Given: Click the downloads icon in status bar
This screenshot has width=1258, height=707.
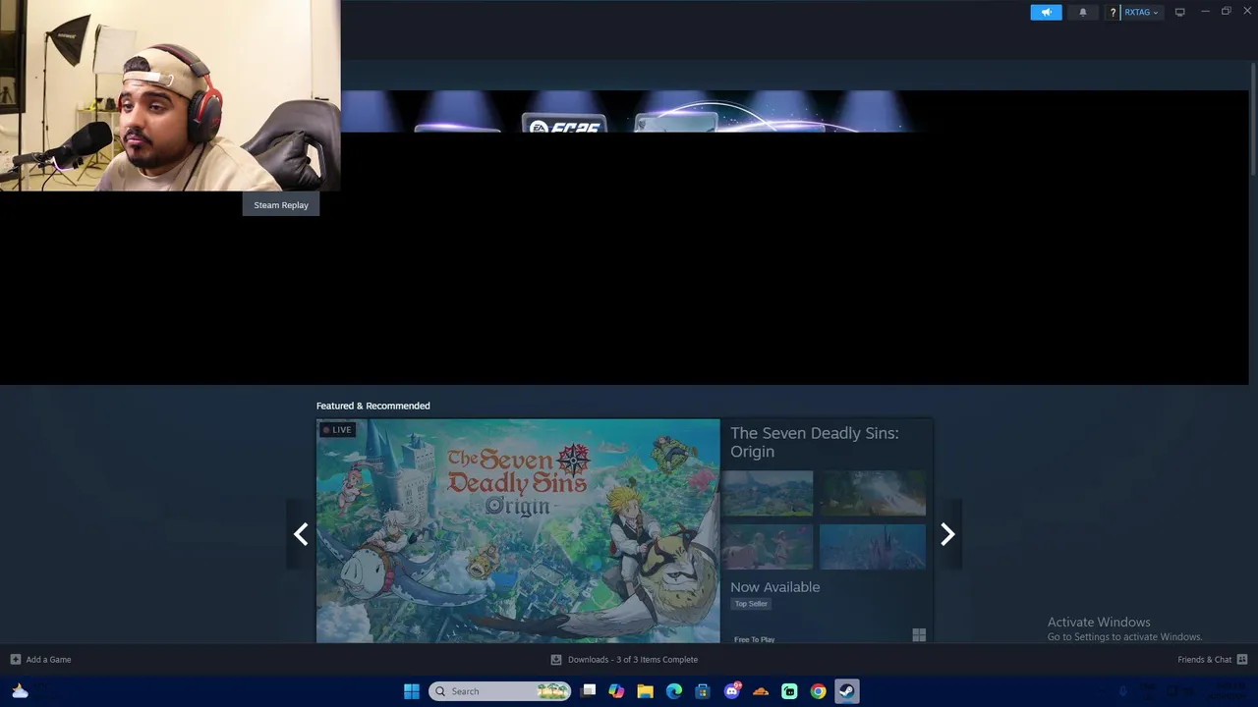Looking at the screenshot, I should [x=556, y=659].
